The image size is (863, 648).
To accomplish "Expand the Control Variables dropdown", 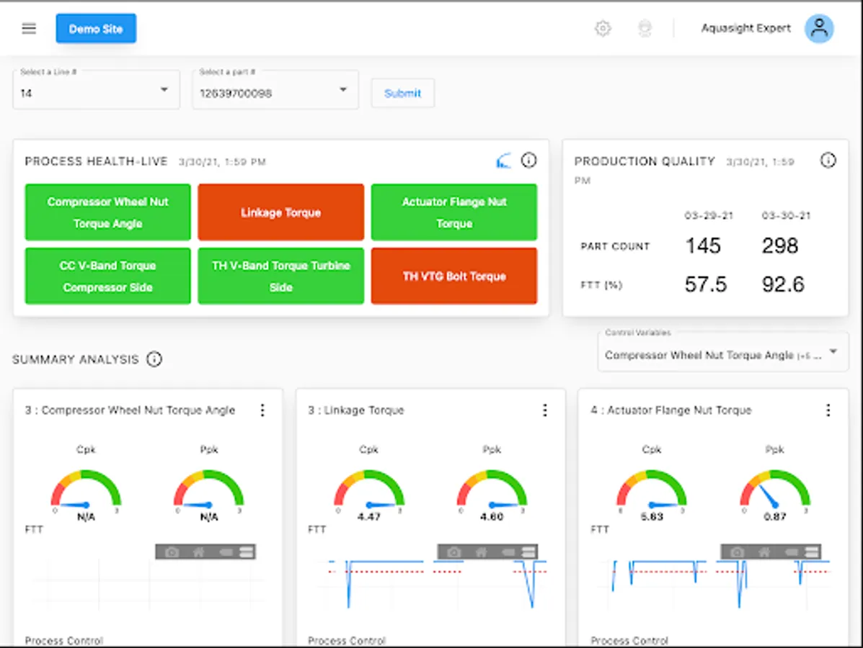I will pyautogui.click(x=722, y=352).
